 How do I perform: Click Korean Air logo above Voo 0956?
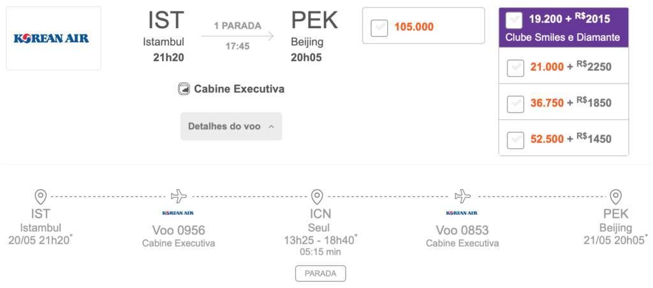coord(179,213)
